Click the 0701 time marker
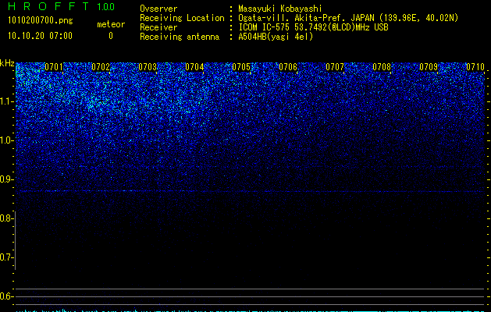Viewport: 491px width, 312px height. pos(54,67)
